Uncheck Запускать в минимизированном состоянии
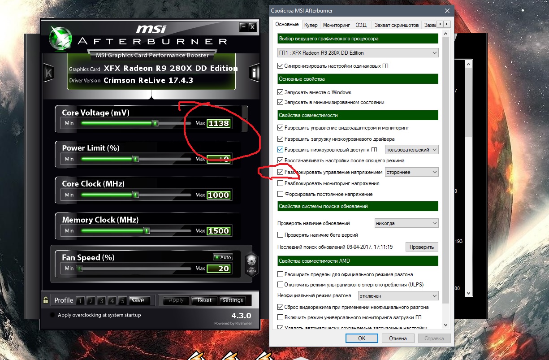The height and width of the screenshot is (360, 549). pos(281,102)
